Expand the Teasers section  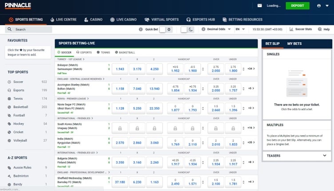(x=324, y=155)
